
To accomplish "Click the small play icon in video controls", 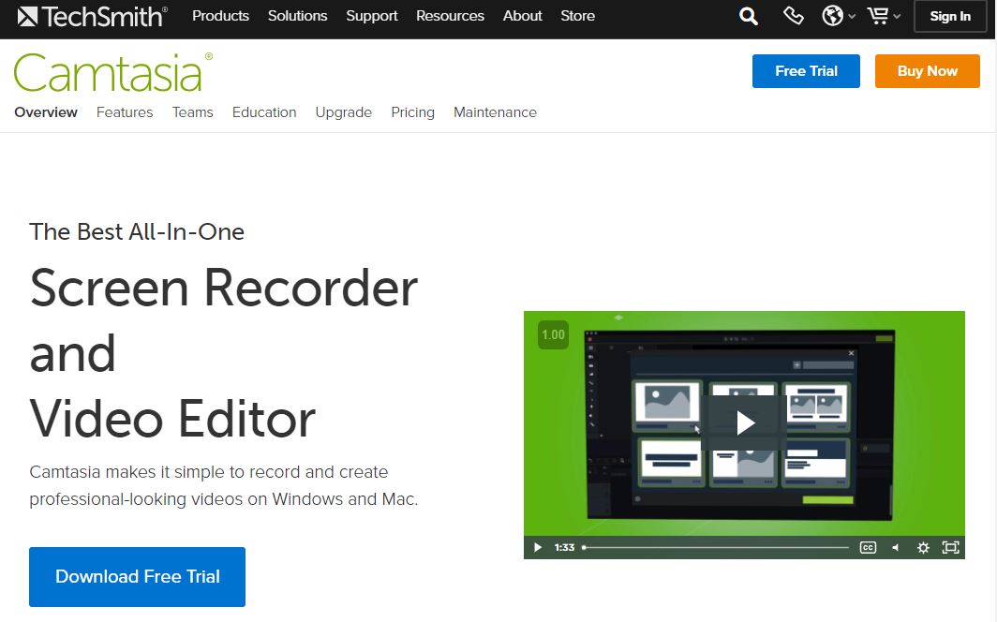I will click(x=538, y=548).
